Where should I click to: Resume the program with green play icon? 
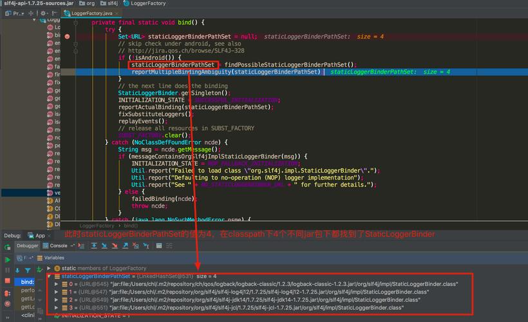(8, 260)
